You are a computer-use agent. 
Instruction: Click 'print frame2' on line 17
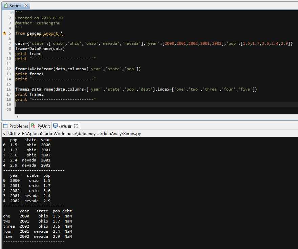29,94
